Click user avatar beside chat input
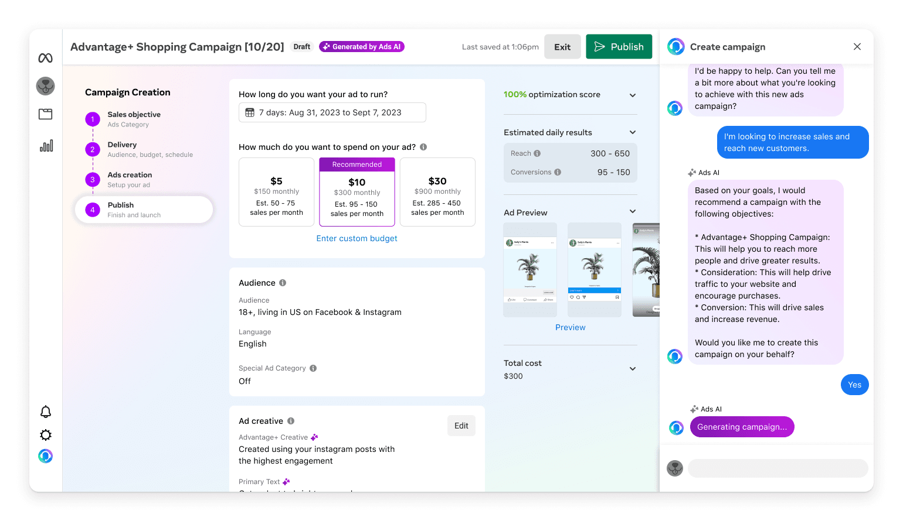903x521 pixels. tap(675, 468)
